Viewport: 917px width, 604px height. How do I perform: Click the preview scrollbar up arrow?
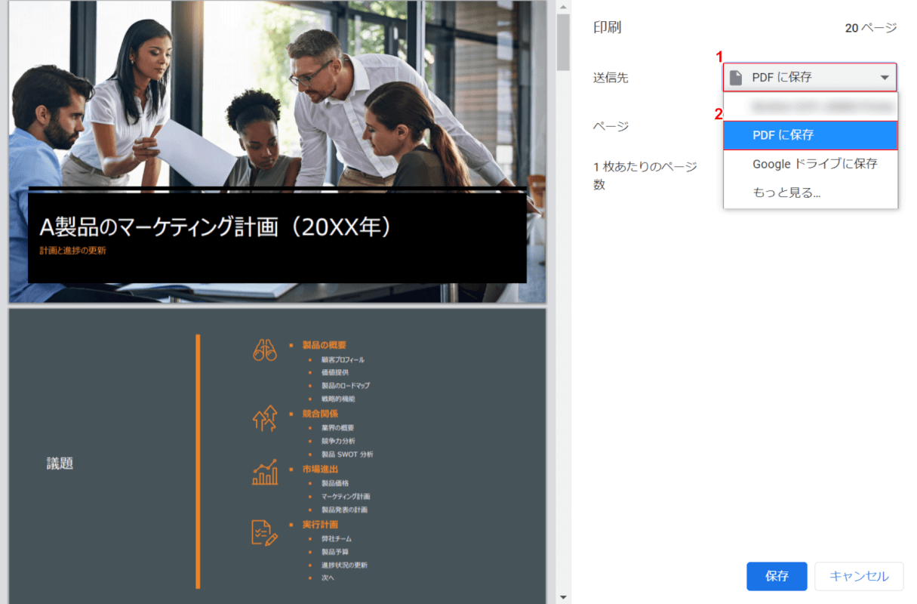pyautogui.click(x=562, y=6)
